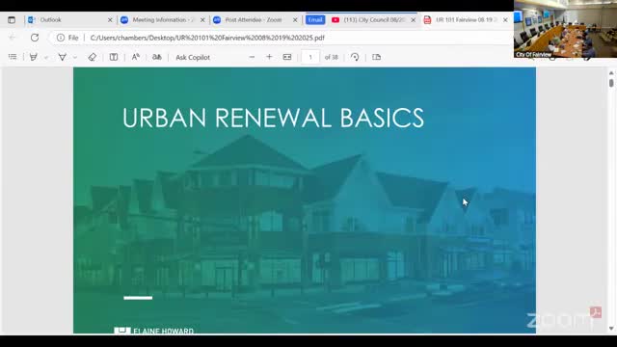The image size is (617, 347).
Task: Reload the PDF page
Action: (x=35, y=38)
